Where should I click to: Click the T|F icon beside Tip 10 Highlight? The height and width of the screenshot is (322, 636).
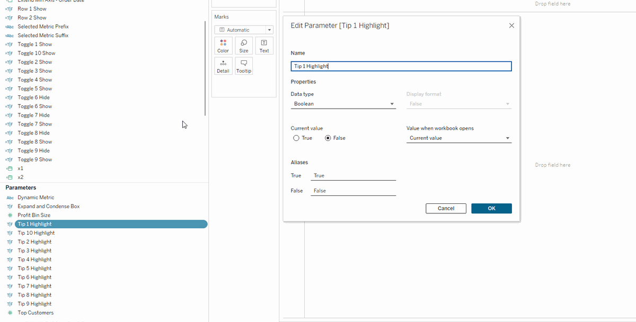pos(10,233)
